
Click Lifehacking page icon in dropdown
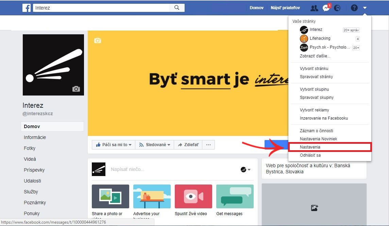[x=304, y=38]
